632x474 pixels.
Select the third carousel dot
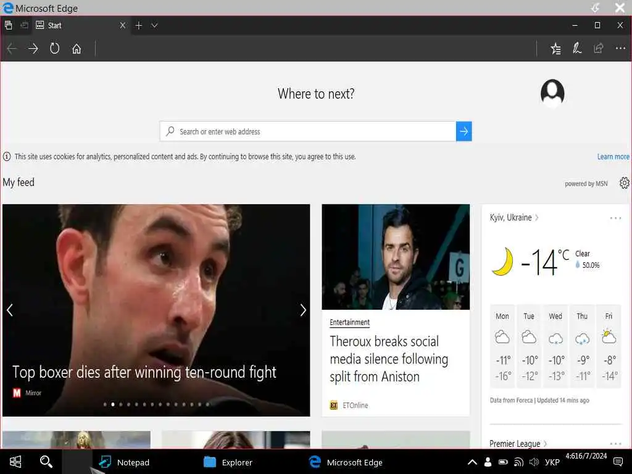[120, 404]
